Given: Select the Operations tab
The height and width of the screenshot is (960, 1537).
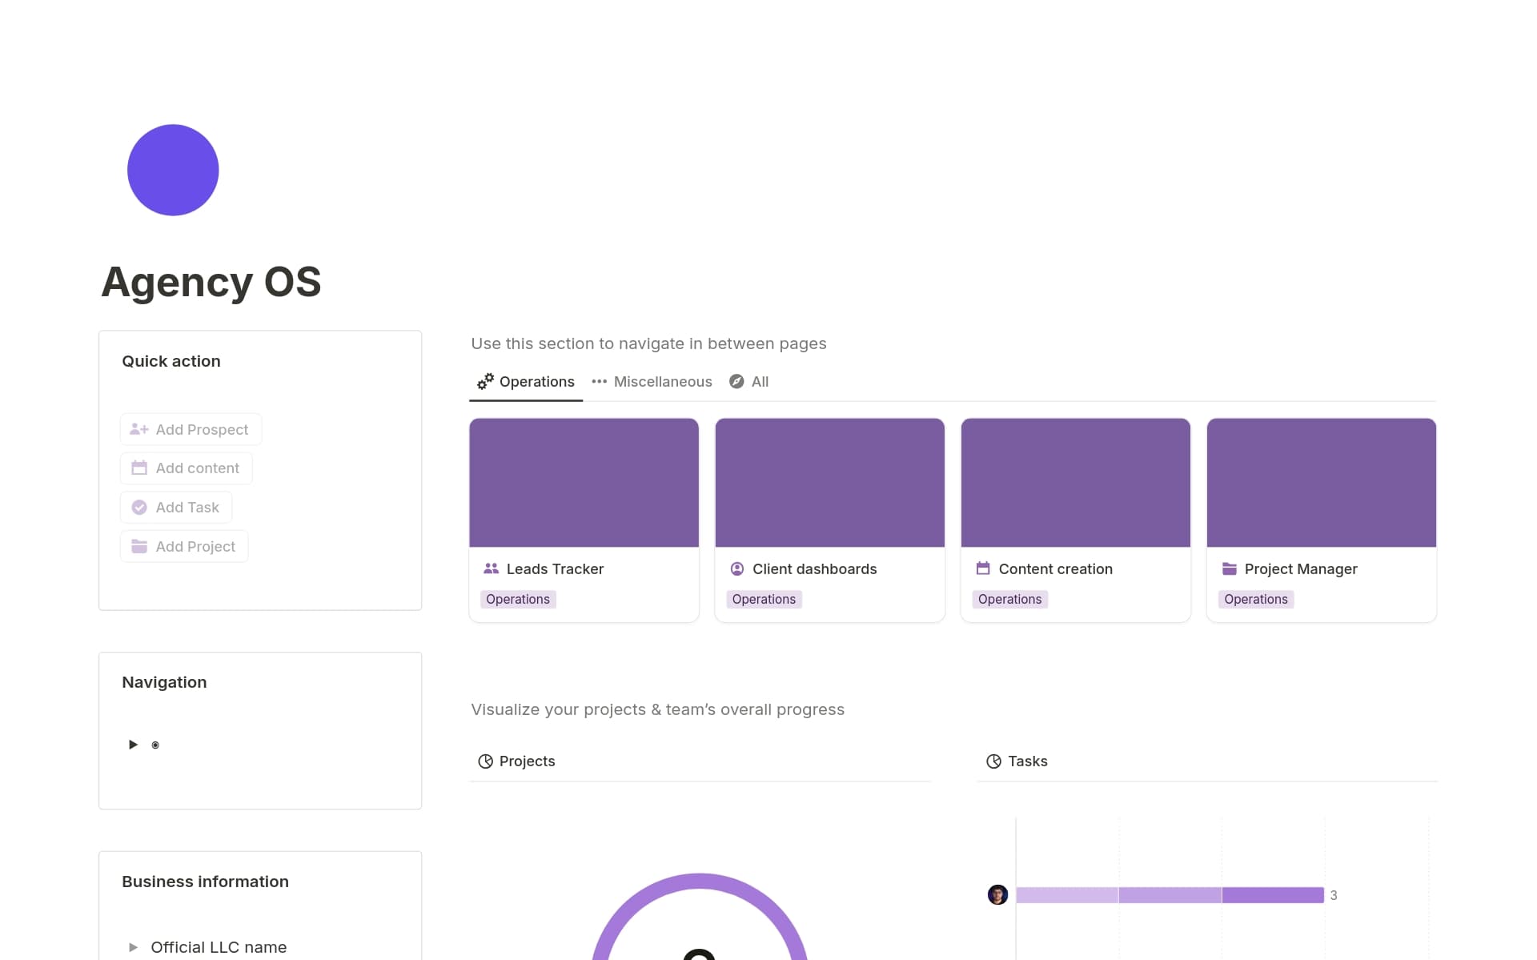Looking at the screenshot, I should (x=536, y=381).
